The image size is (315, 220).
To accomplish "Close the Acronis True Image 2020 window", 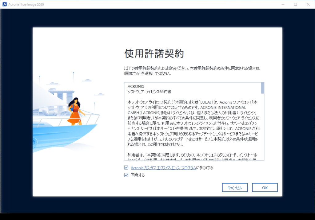I will pyautogui.click(x=308, y=4).
